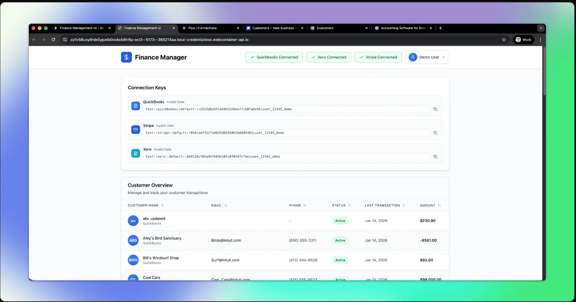Click the Xero teal document icon
The image size is (576, 302).
click(135, 153)
